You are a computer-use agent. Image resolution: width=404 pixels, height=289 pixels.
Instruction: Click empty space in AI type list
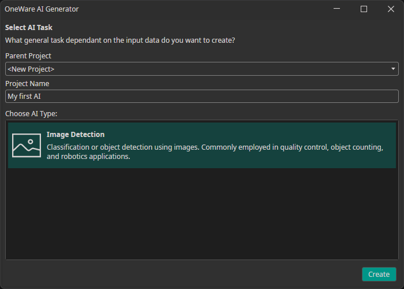click(x=202, y=214)
